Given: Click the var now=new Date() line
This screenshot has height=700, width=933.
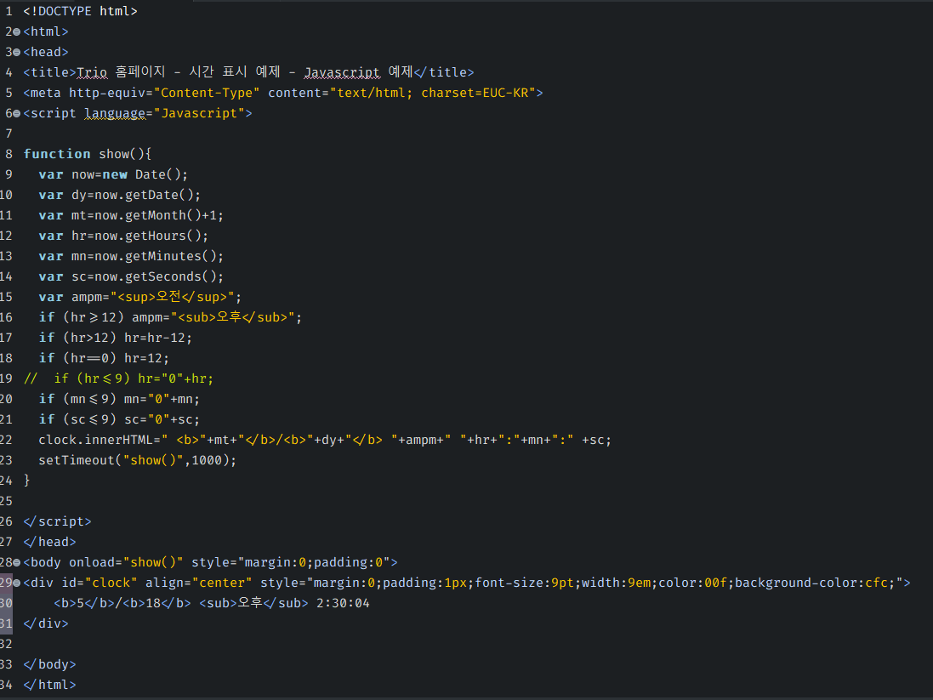Looking at the screenshot, I should tap(113, 174).
